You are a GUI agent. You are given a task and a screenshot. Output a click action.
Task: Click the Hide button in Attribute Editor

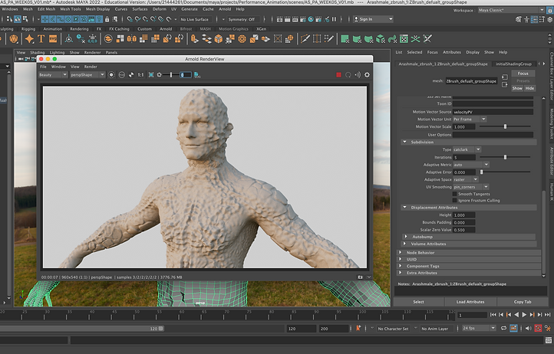coord(529,88)
